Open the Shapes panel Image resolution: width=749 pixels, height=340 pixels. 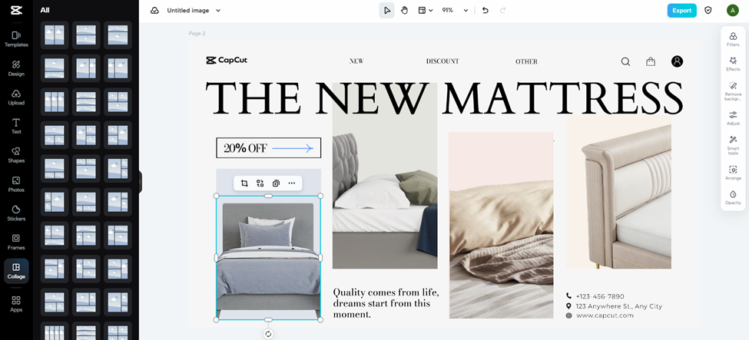click(16, 155)
